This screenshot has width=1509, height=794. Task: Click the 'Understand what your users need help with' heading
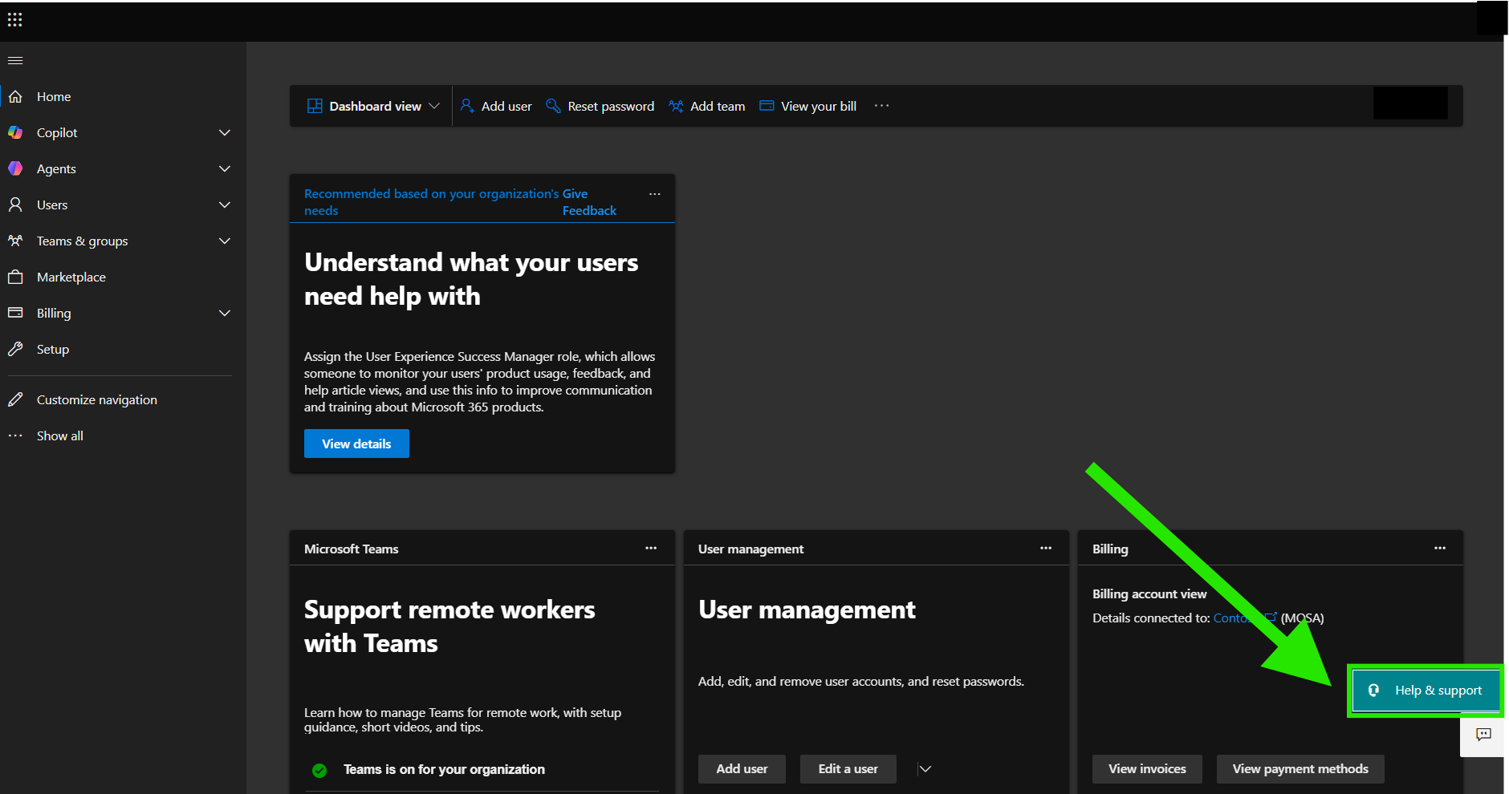[x=471, y=279]
